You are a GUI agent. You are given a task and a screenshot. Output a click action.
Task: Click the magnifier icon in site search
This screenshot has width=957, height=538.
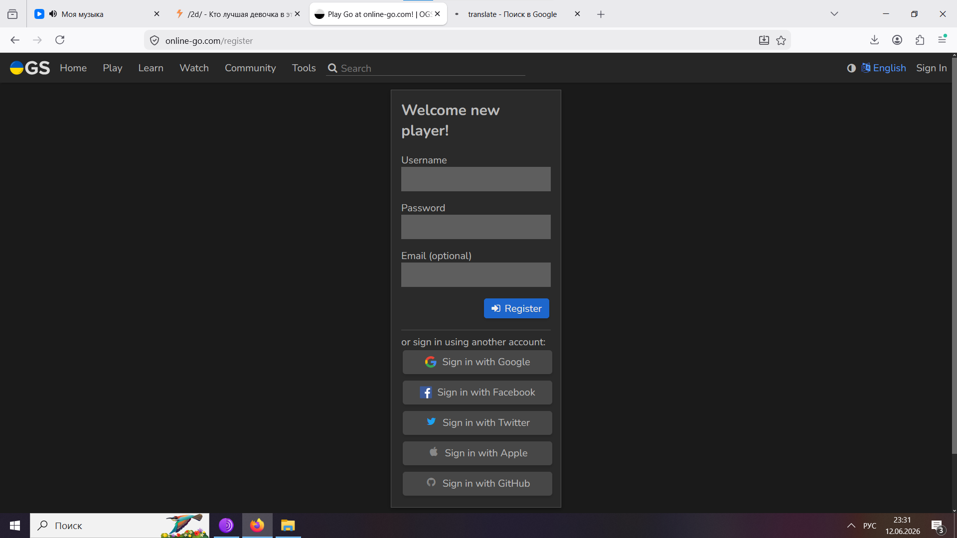pos(332,68)
